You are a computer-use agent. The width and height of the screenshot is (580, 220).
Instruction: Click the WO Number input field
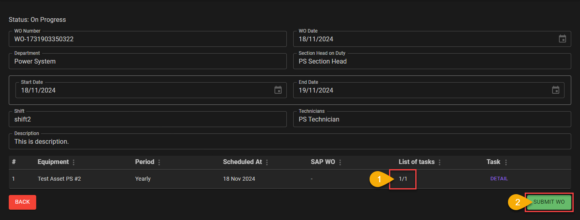pos(147,39)
